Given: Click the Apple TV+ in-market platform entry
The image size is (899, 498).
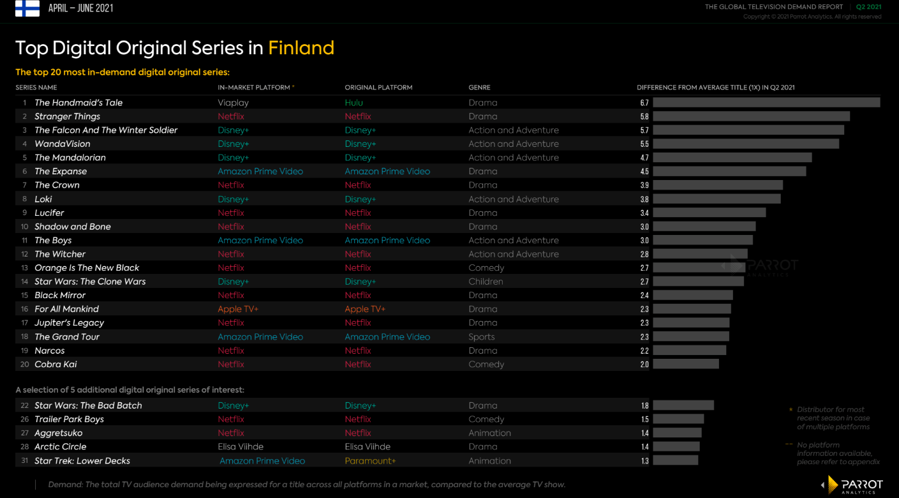Looking at the screenshot, I should click(x=238, y=309).
